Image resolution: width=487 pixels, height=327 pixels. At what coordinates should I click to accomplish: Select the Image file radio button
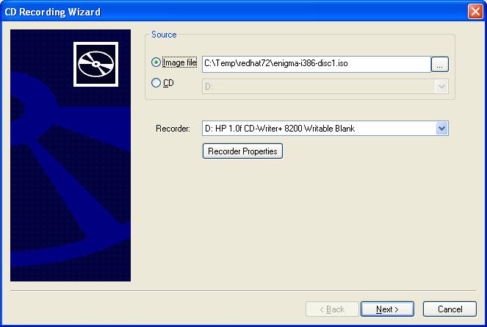156,62
